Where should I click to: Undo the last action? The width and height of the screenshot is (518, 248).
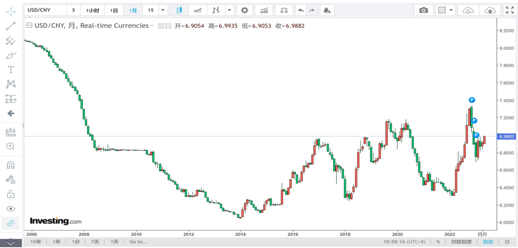tap(301, 10)
